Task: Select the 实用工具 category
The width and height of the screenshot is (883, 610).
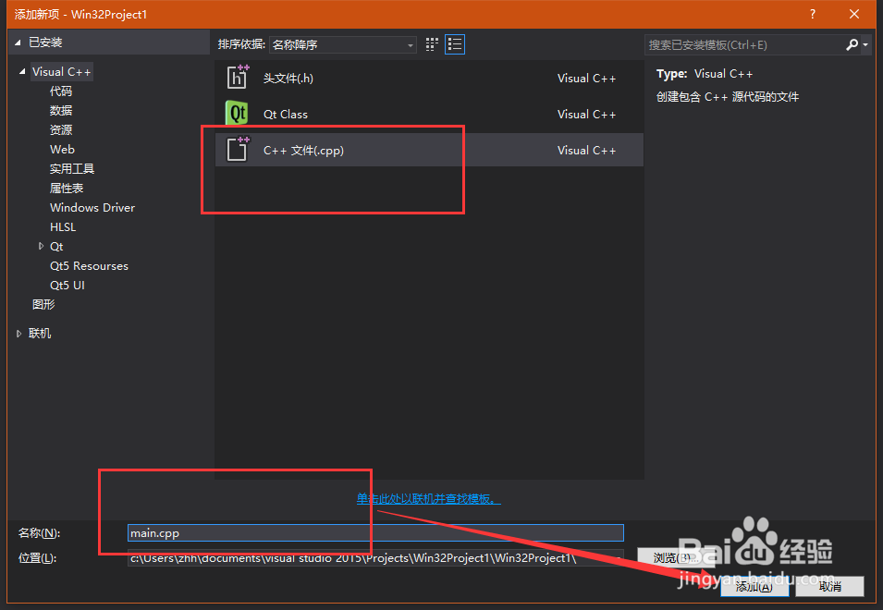Action: click(72, 168)
